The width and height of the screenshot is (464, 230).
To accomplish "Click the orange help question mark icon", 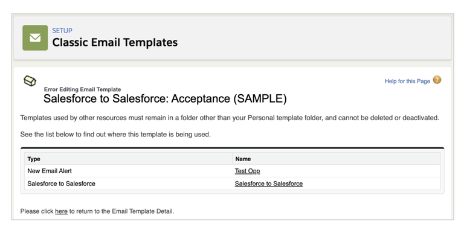I will [437, 80].
